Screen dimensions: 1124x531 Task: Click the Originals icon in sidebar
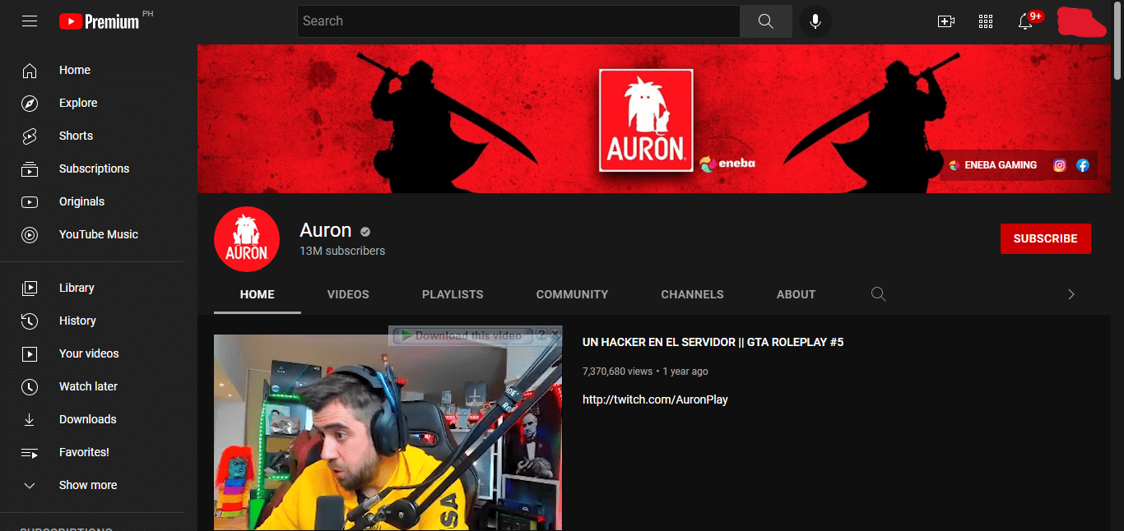(30, 202)
